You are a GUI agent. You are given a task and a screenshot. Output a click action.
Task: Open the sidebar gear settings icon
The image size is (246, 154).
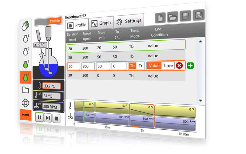(x=26, y=103)
